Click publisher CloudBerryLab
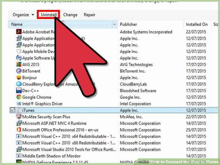The image size is (220, 165). pos(133,84)
